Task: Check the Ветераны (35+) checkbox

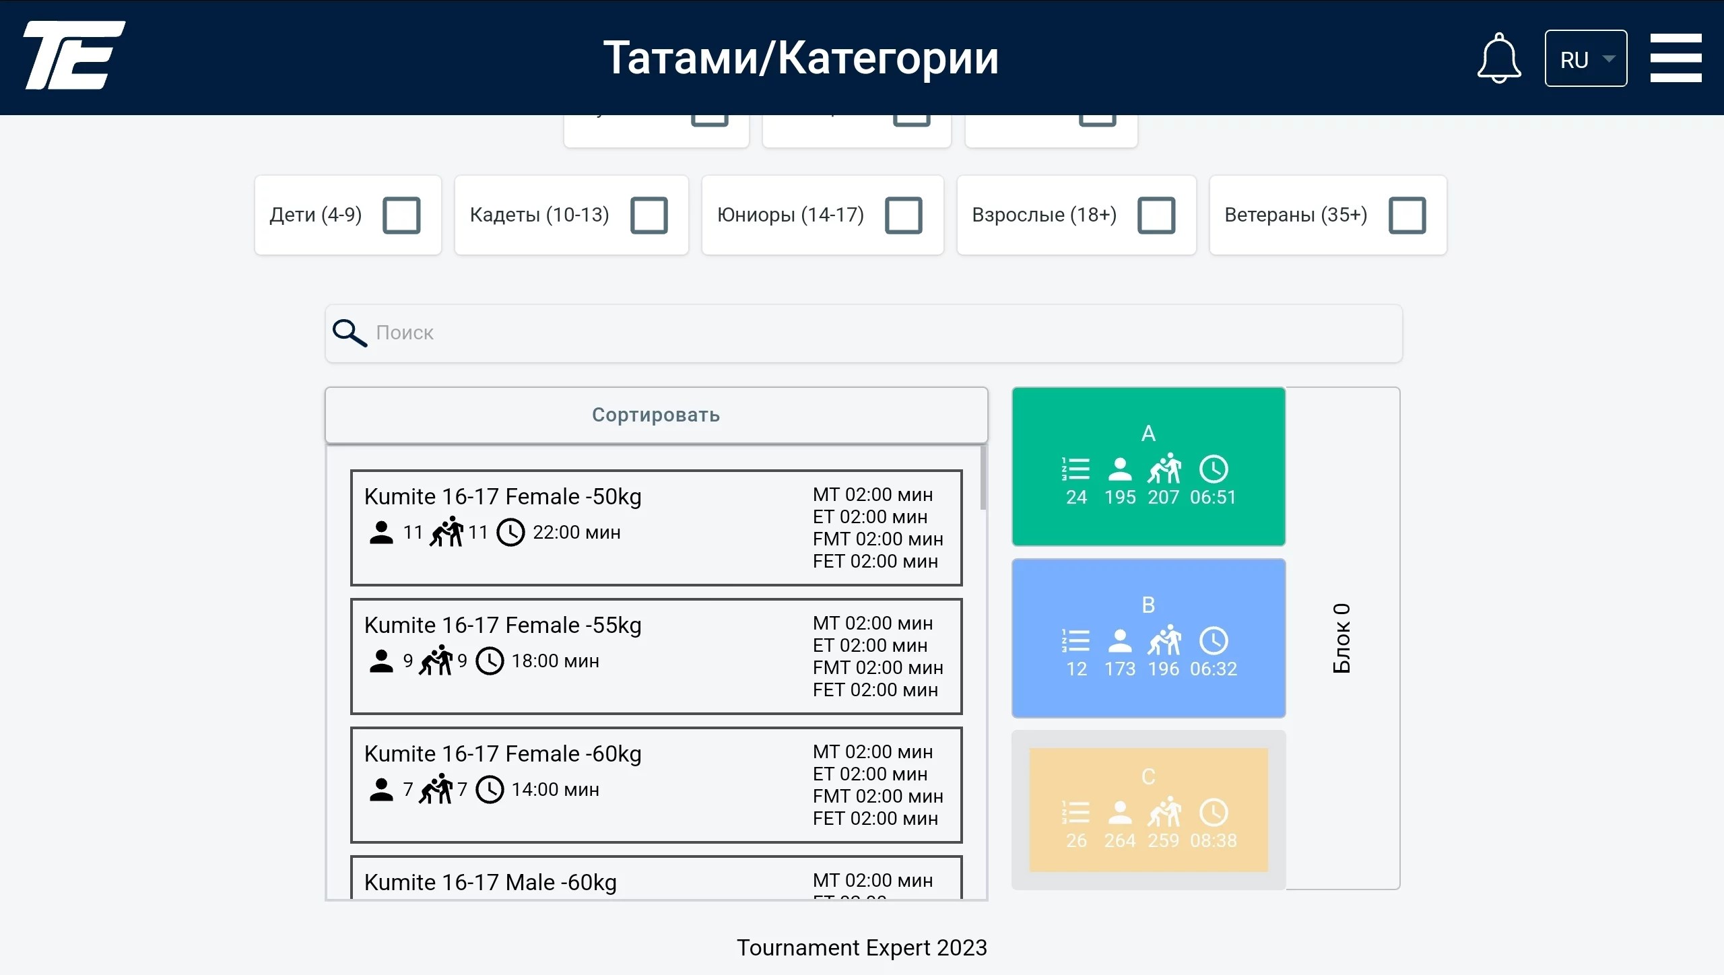Action: pyautogui.click(x=1407, y=215)
